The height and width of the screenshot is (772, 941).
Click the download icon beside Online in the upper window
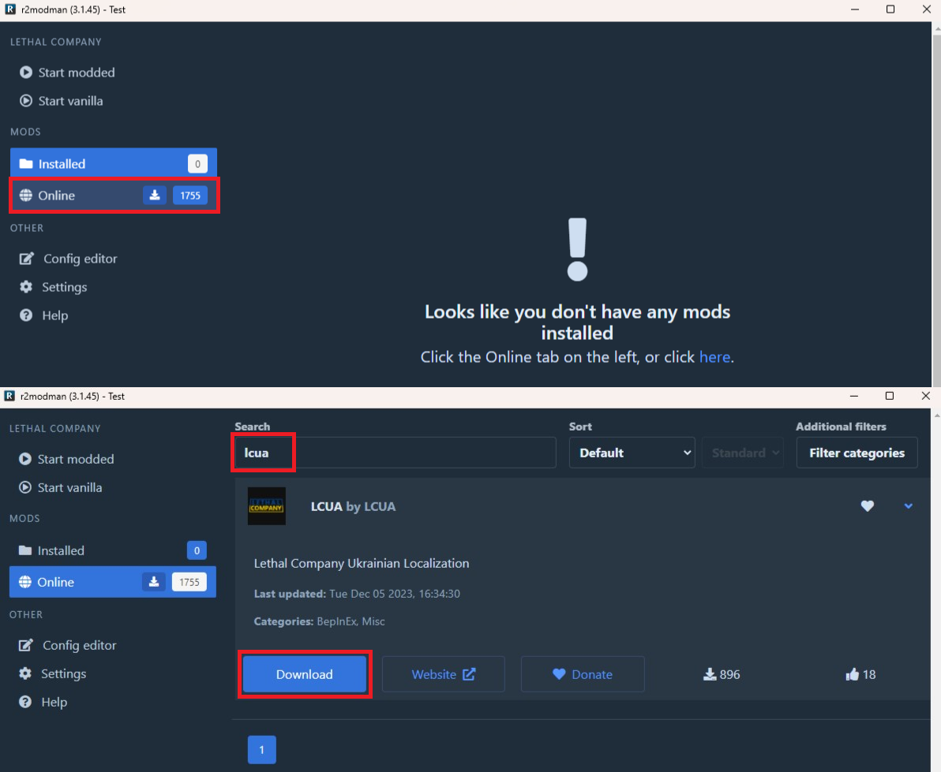tap(155, 196)
